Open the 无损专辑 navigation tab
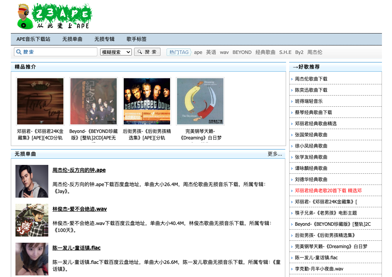The width and height of the screenshot is (392, 277). [x=104, y=39]
